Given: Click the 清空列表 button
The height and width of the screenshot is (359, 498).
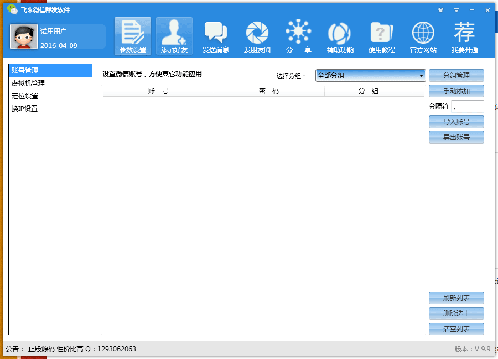Looking at the screenshot, I should 456,329.
